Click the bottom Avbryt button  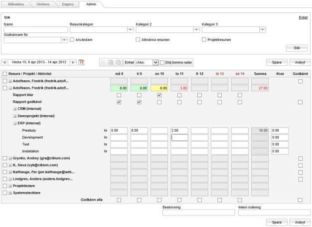click(300, 222)
